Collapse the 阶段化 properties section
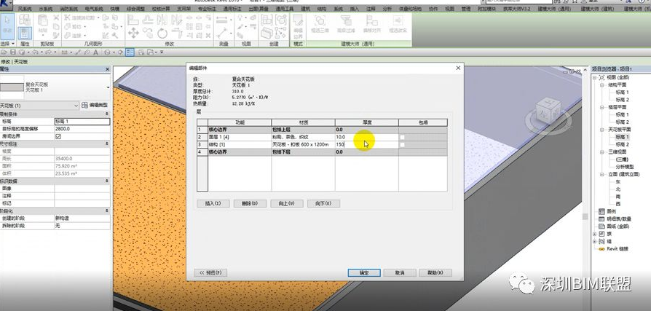Viewport: 651px width, 311px height. [107, 211]
